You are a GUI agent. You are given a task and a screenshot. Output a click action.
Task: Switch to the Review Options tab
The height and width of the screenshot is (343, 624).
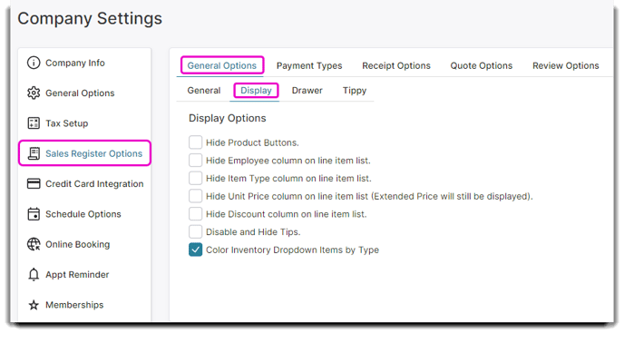click(x=566, y=65)
